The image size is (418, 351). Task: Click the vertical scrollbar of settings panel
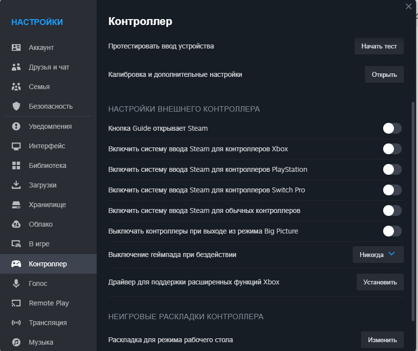413,211
